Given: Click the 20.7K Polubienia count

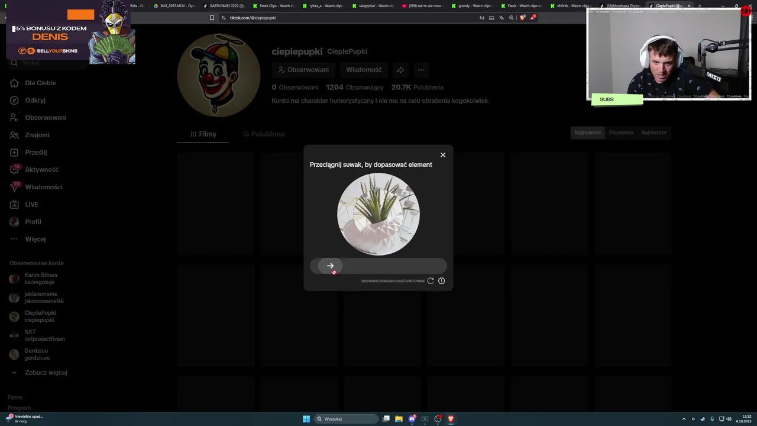Looking at the screenshot, I should (x=417, y=88).
